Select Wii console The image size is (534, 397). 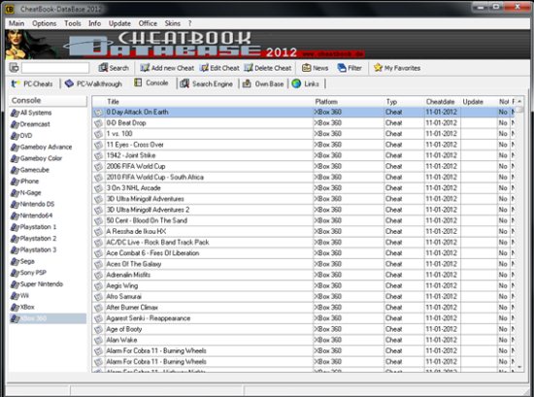(x=19, y=295)
